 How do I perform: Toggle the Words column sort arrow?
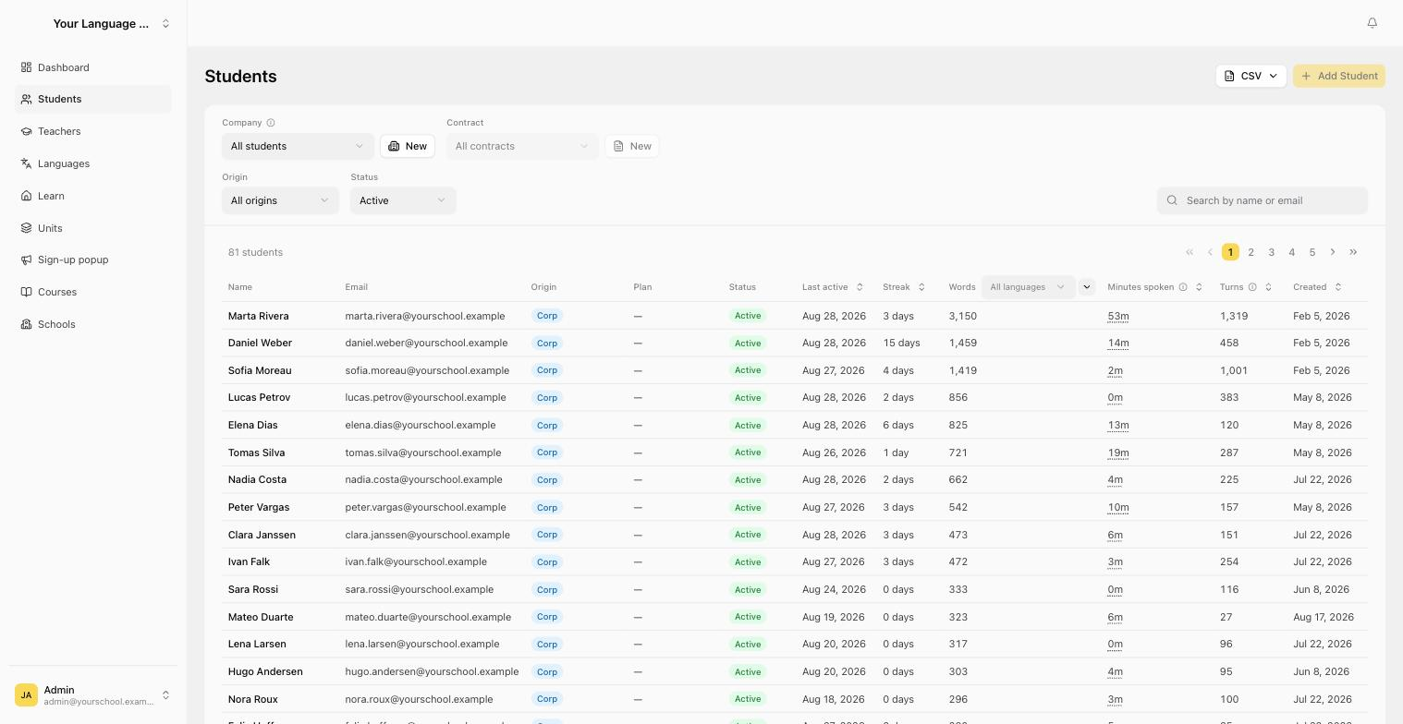(1087, 287)
